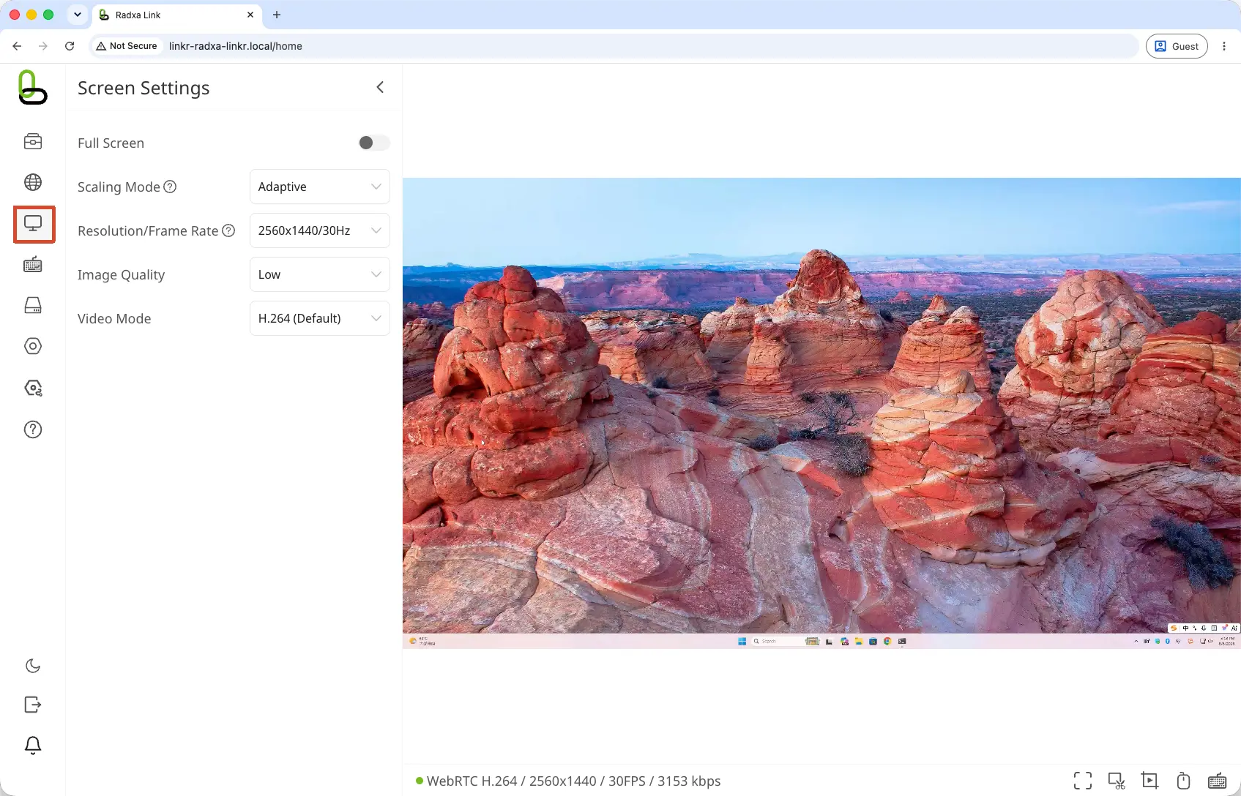
Task: Click the address bar URL
Action: (x=236, y=46)
